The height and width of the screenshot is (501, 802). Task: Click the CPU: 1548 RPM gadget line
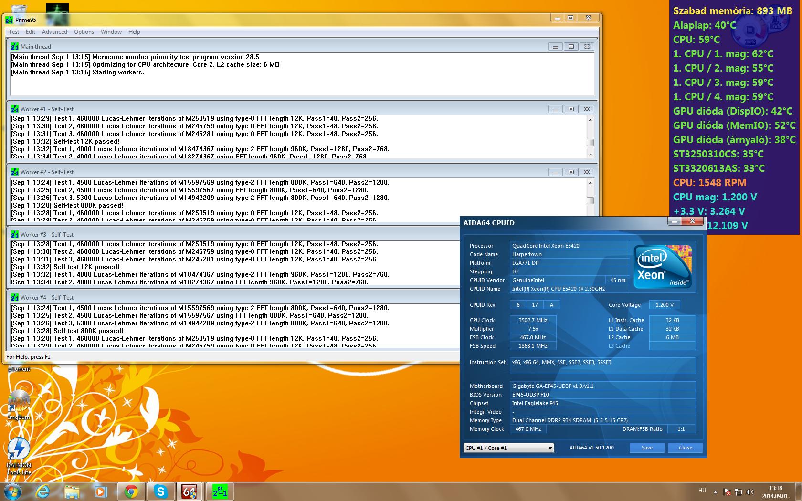click(x=709, y=183)
